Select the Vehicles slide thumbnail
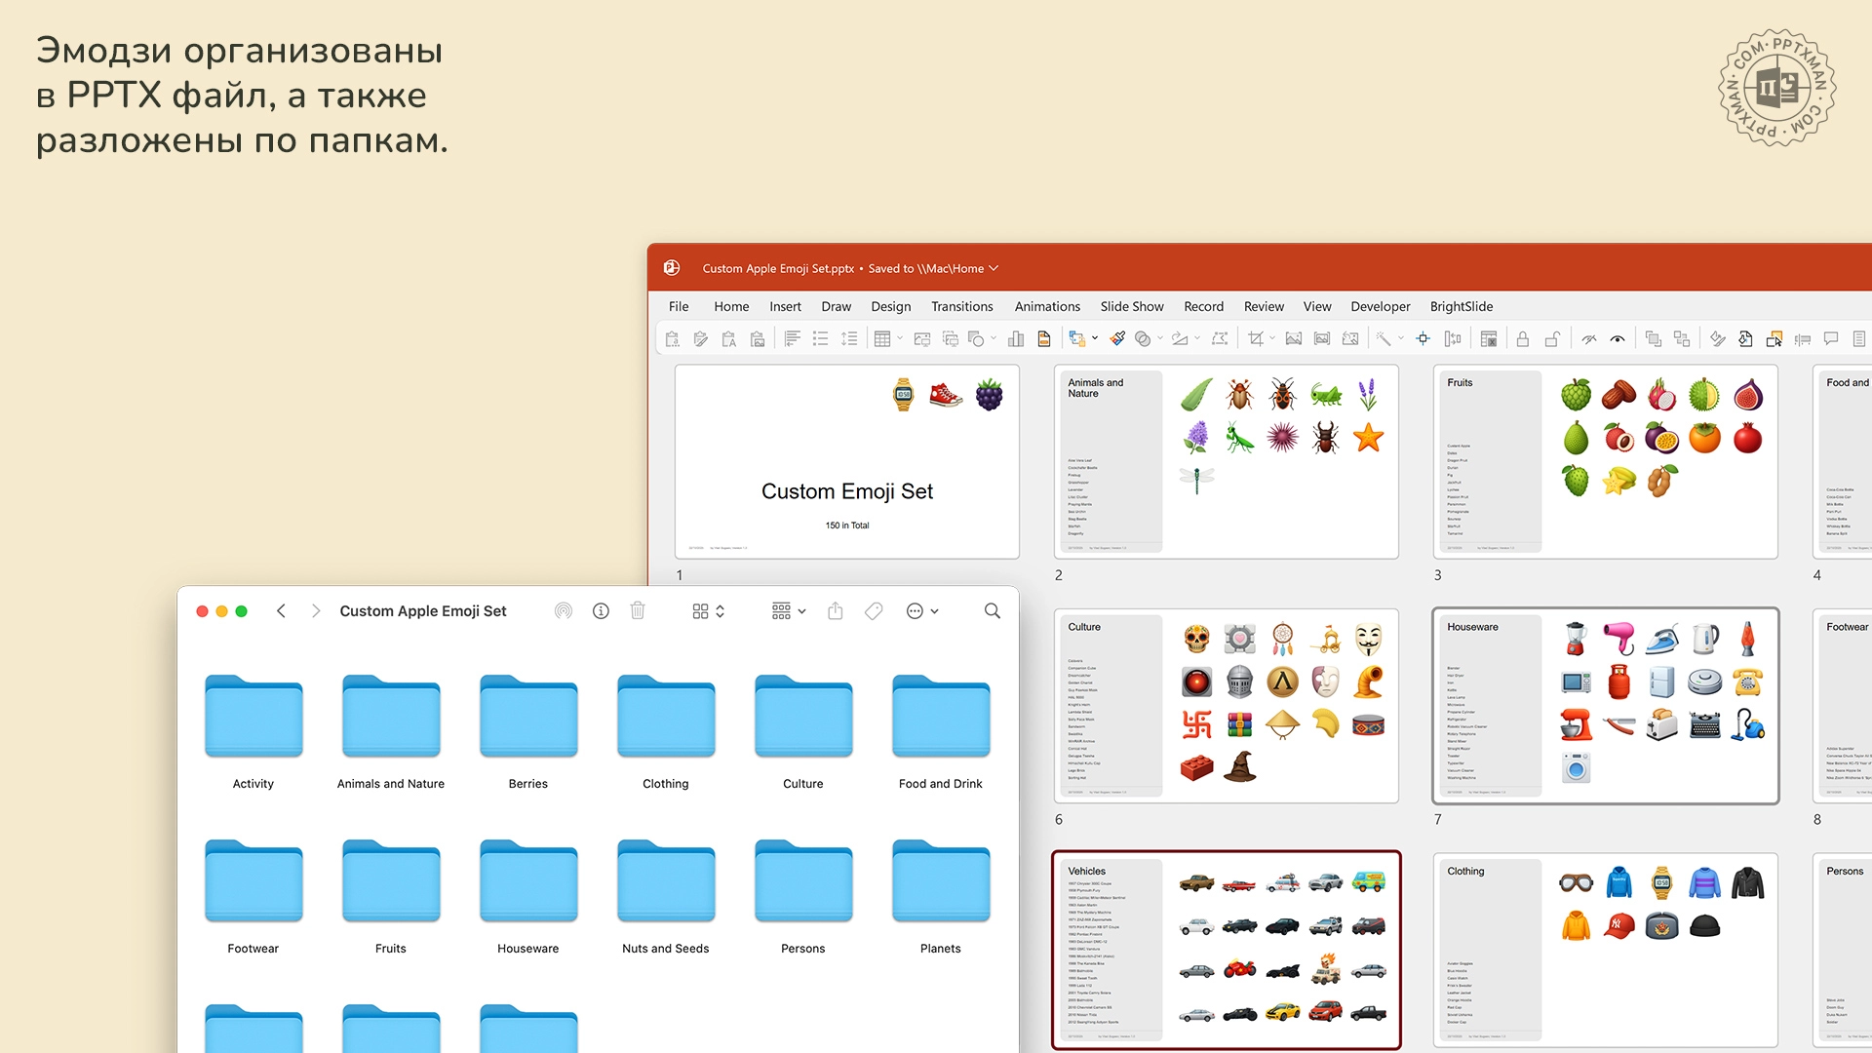This screenshot has width=1872, height=1053. point(1226,950)
